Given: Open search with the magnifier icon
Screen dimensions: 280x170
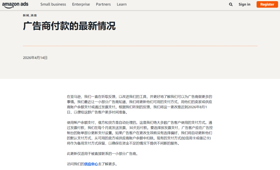Looking at the screenshot, I should click(231, 4).
